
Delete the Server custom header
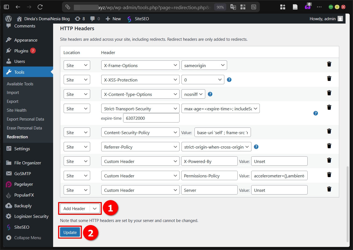(329, 189)
